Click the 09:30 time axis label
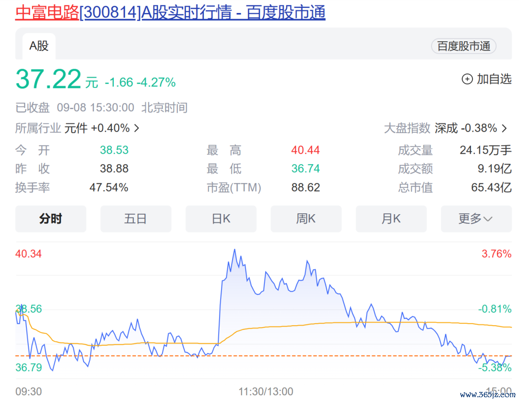519x402 pixels. (28, 391)
